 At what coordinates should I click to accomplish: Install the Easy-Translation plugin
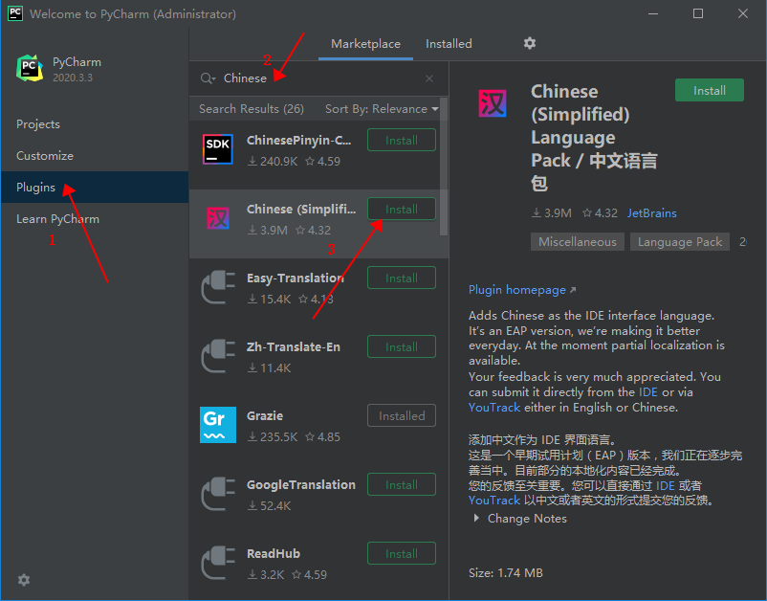click(402, 278)
